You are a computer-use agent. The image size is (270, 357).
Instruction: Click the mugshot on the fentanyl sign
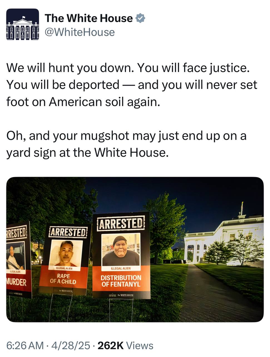121,249
